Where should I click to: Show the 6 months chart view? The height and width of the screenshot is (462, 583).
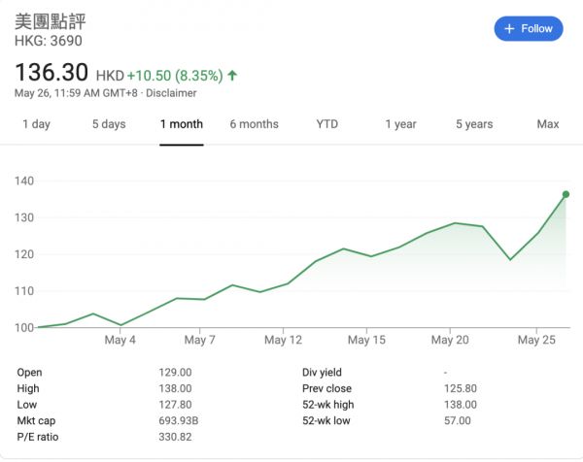254,124
